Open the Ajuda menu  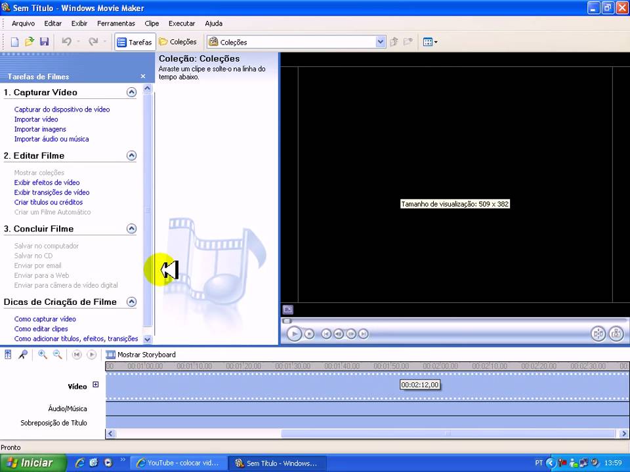click(214, 24)
